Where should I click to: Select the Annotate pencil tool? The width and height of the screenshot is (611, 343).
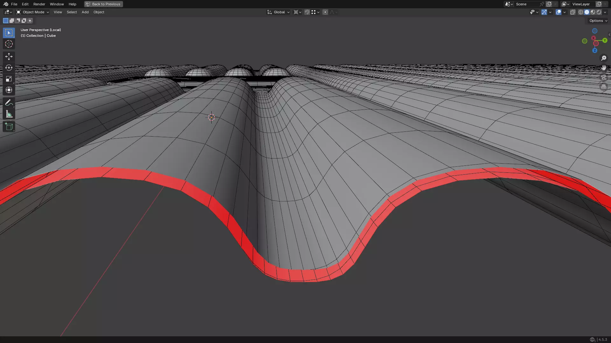[x=9, y=103]
